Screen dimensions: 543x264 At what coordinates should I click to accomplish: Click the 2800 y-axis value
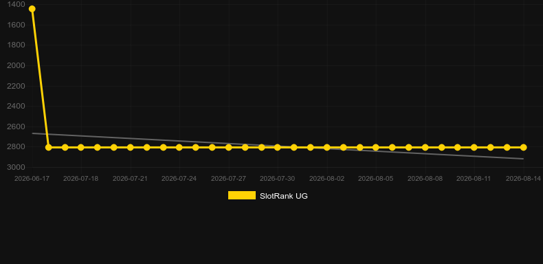point(16,147)
